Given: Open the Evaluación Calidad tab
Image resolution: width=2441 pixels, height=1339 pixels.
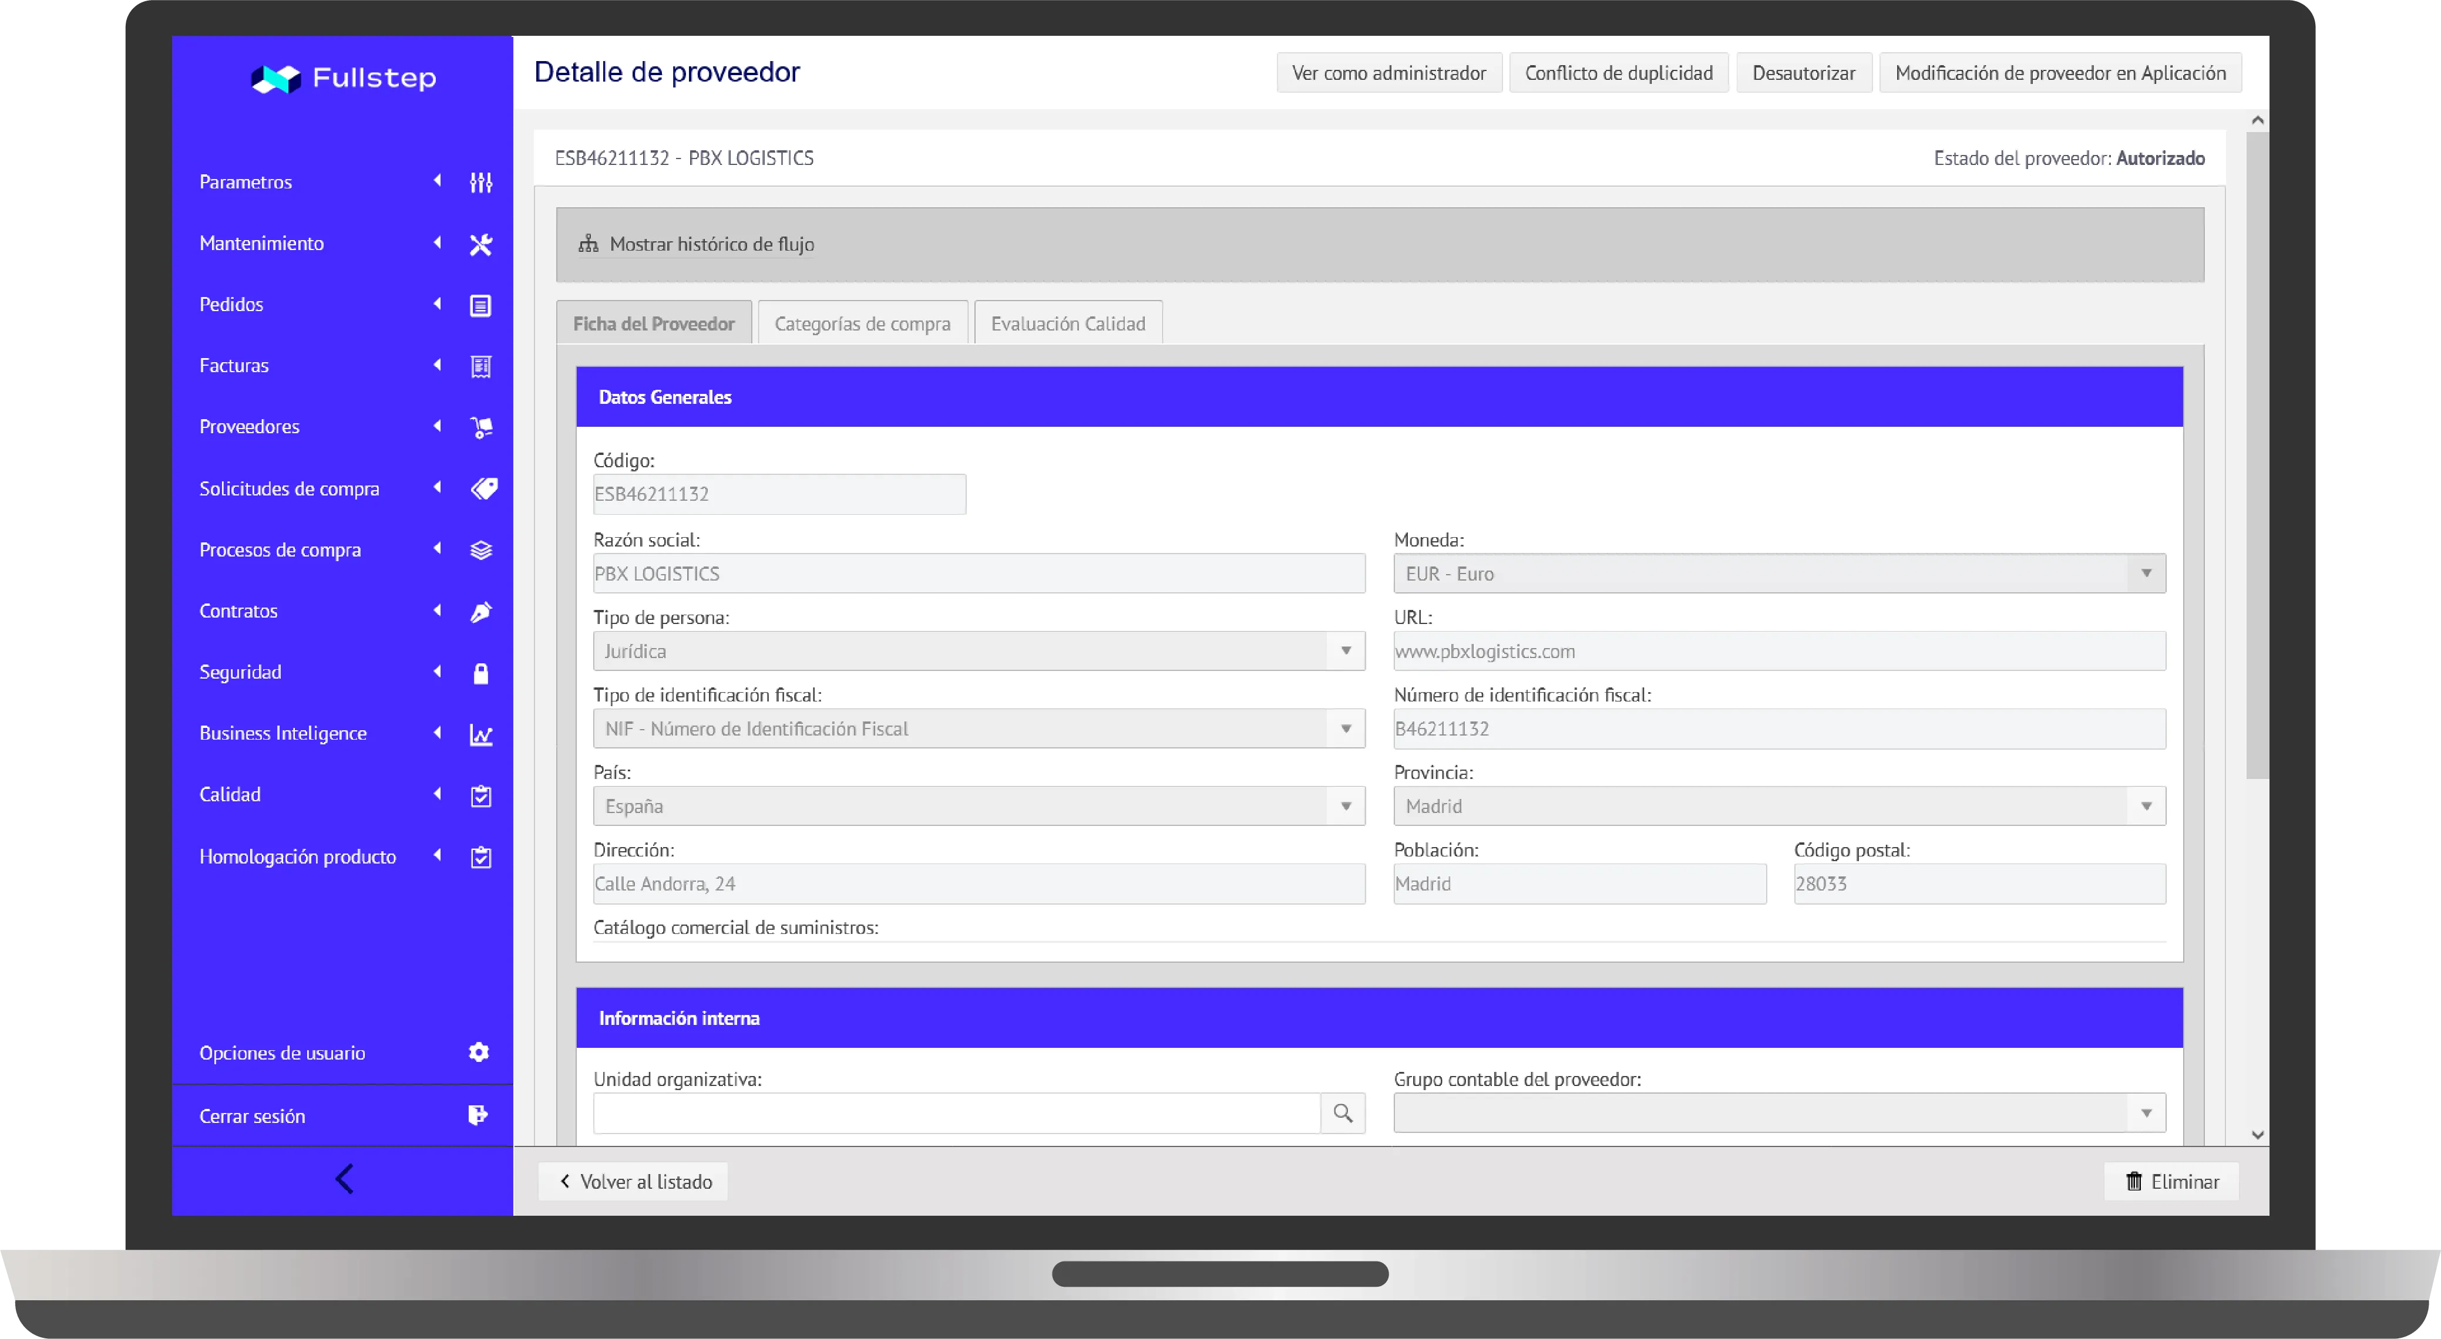Looking at the screenshot, I should tap(1068, 323).
